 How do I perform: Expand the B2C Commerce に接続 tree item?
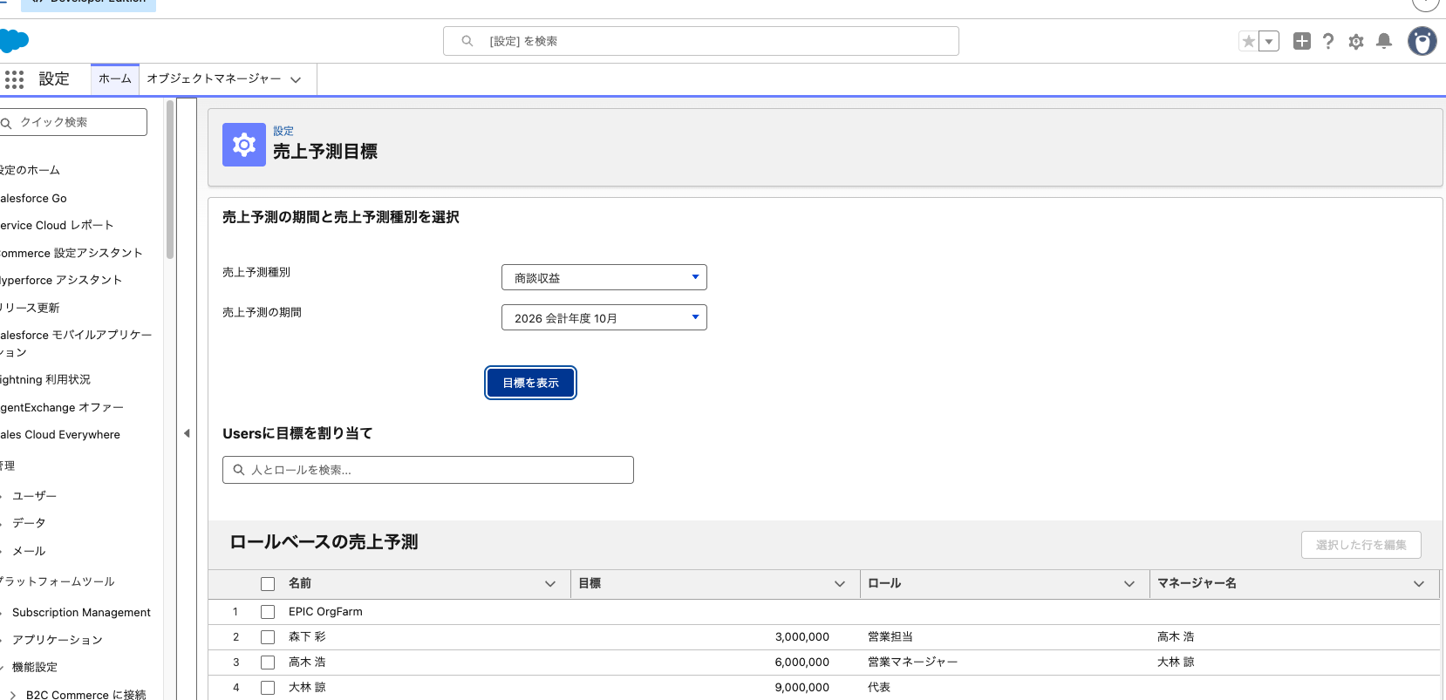point(13,695)
